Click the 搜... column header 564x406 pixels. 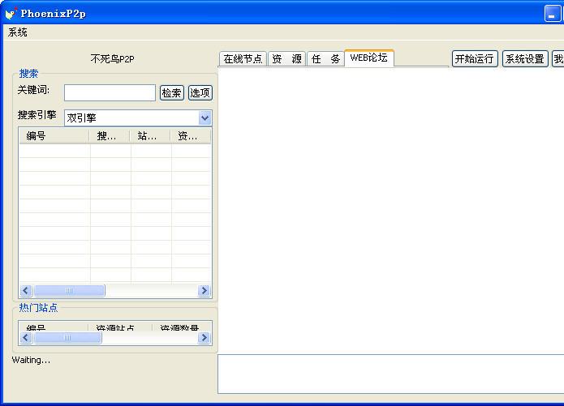tap(110, 136)
